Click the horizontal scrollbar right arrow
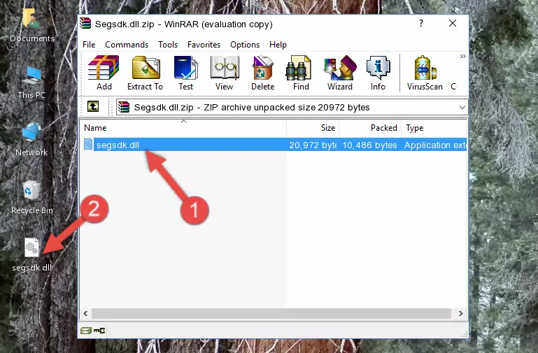Image resolution: width=538 pixels, height=353 pixels. point(461,313)
